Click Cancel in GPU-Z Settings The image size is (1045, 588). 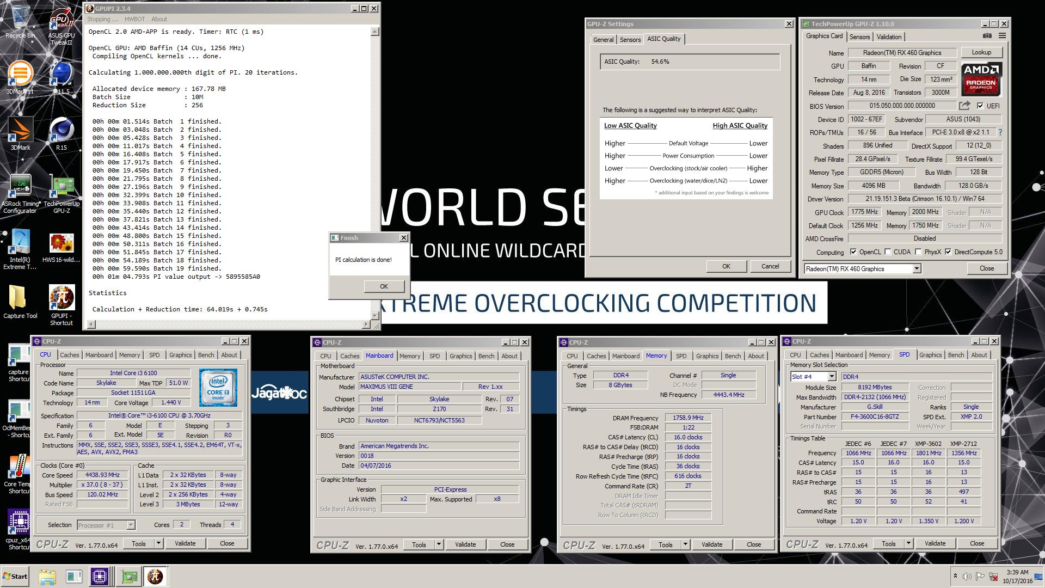[770, 266]
